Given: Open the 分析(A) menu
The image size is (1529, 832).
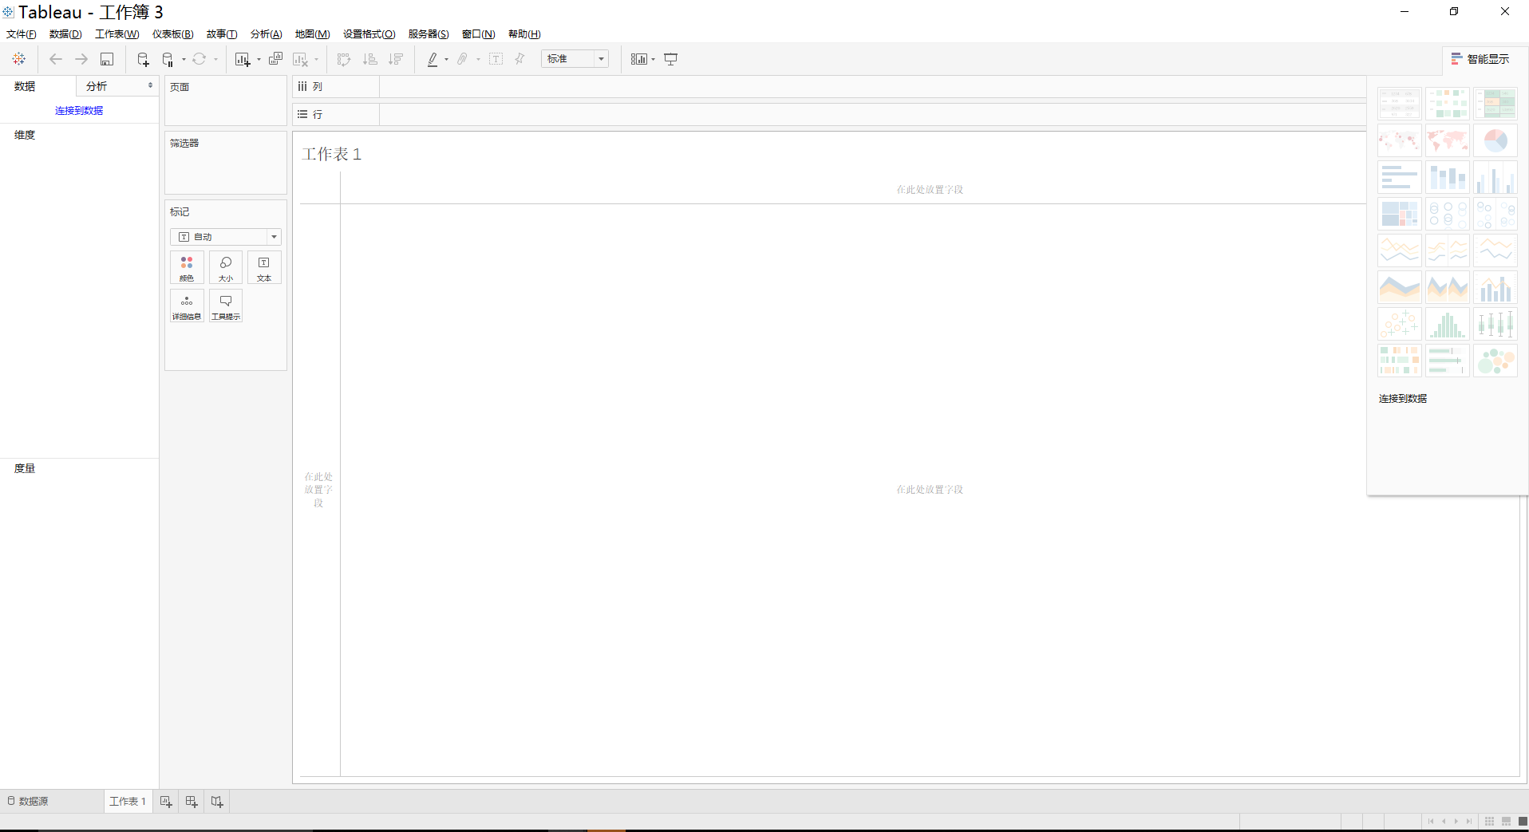Looking at the screenshot, I should coord(267,34).
